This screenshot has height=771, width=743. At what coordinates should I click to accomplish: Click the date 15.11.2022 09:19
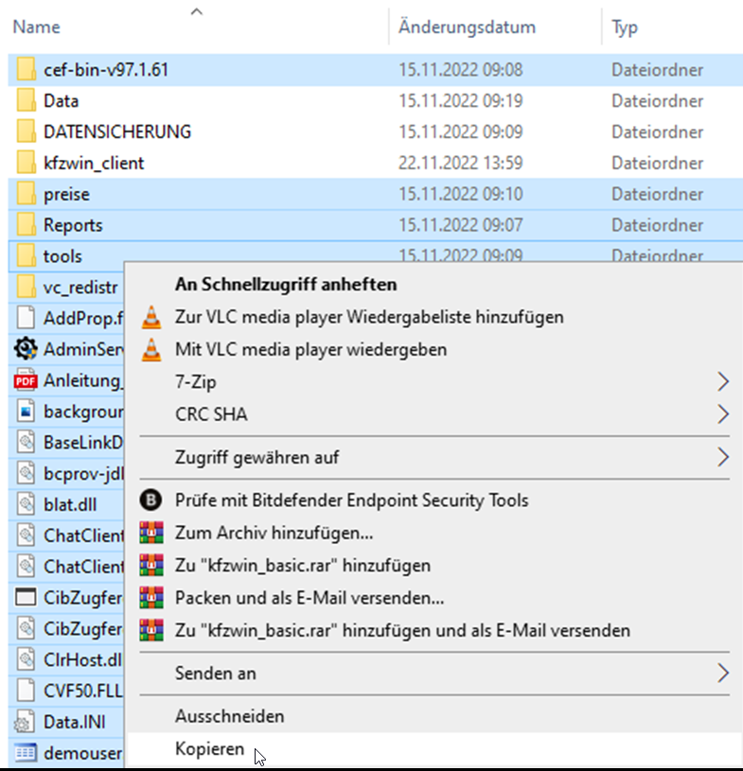[x=461, y=101]
